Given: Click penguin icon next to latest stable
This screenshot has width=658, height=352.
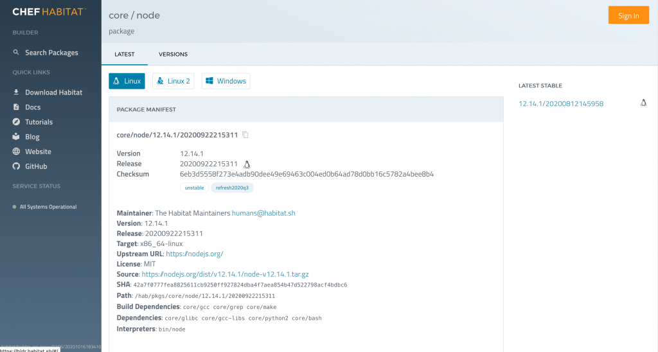Looking at the screenshot, I should (643, 103).
